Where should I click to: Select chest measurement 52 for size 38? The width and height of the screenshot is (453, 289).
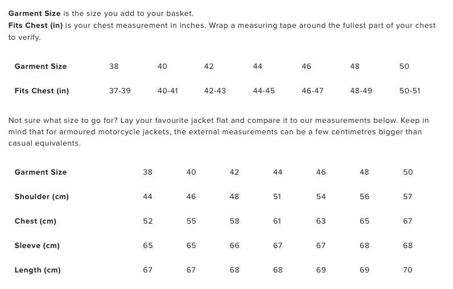coord(148,221)
